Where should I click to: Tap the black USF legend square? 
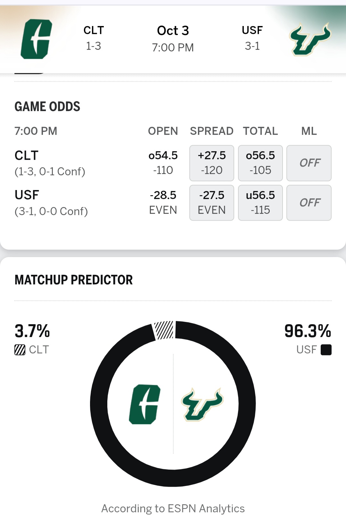[326, 350]
